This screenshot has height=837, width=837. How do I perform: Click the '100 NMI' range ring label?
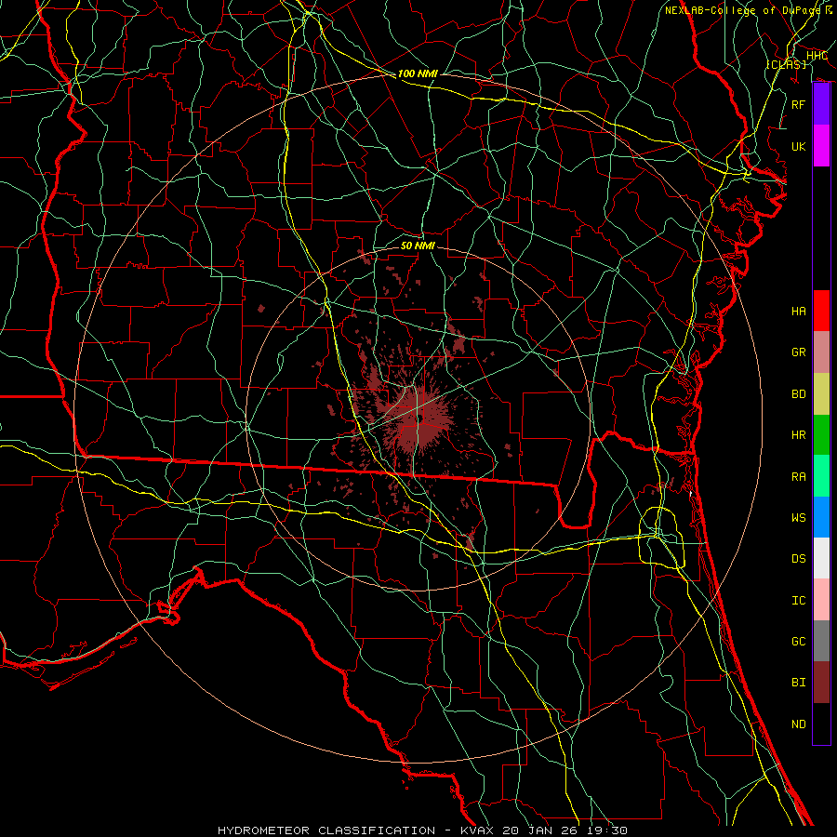[418, 73]
